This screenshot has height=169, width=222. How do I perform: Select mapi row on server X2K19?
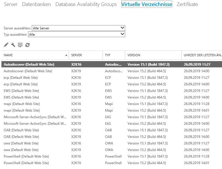tap(112, 110)
